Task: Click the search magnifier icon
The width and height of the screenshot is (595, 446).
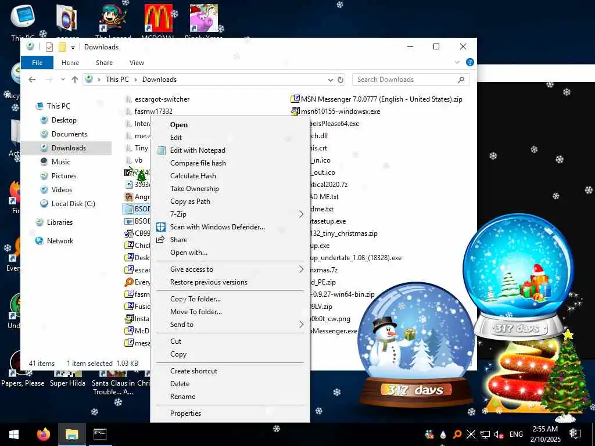Action: [461, 80]
